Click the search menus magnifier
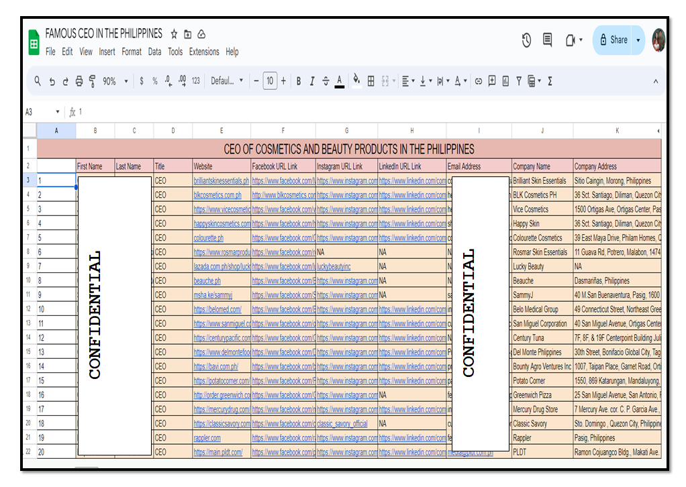686x487 pixels. point(38,81)
